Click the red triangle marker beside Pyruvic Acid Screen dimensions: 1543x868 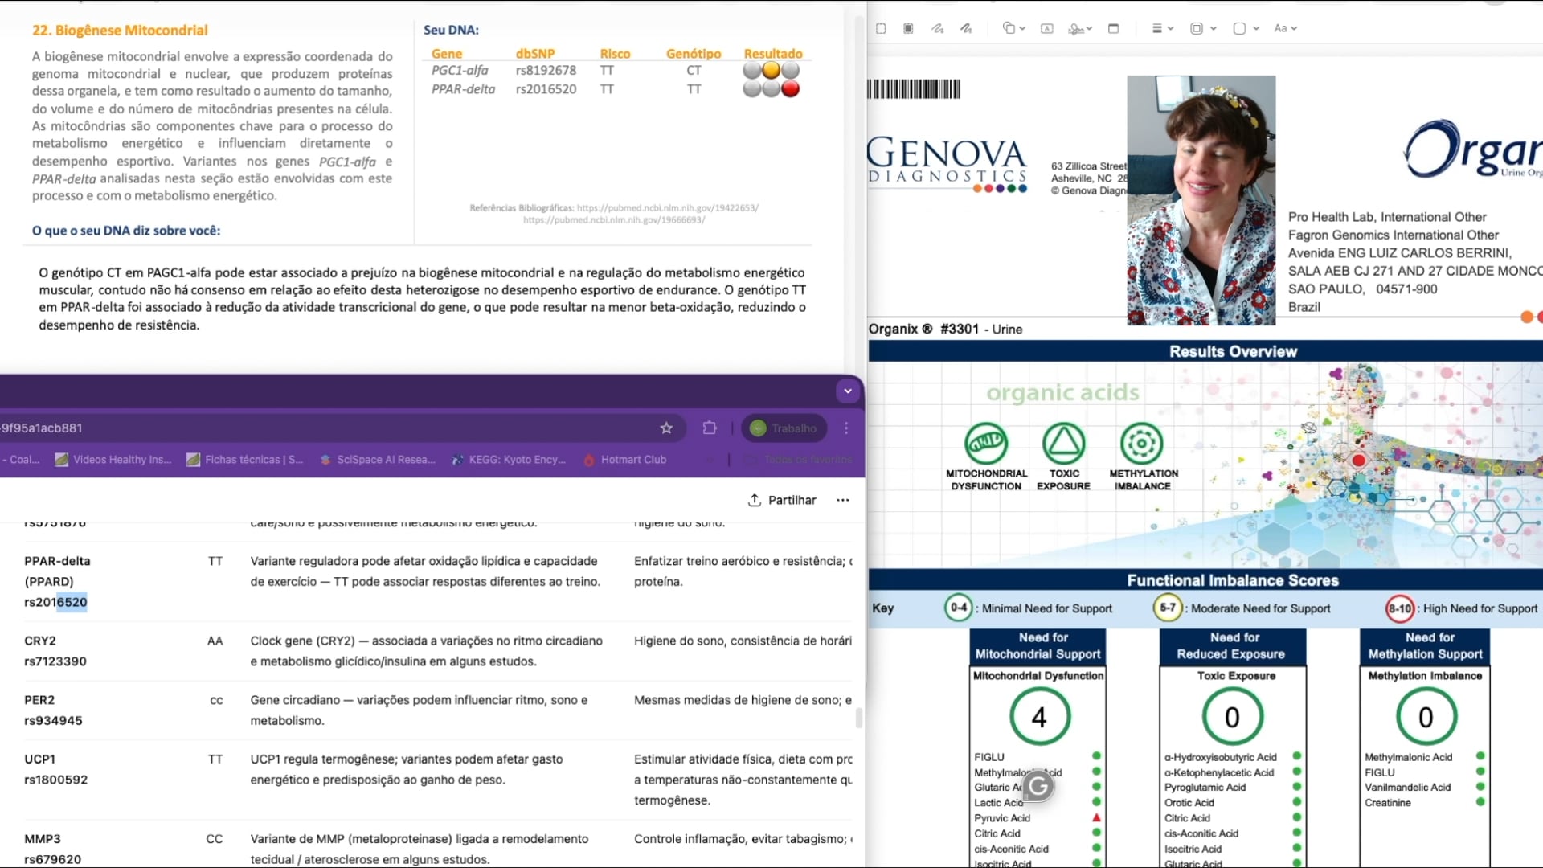click(1096, 818)
